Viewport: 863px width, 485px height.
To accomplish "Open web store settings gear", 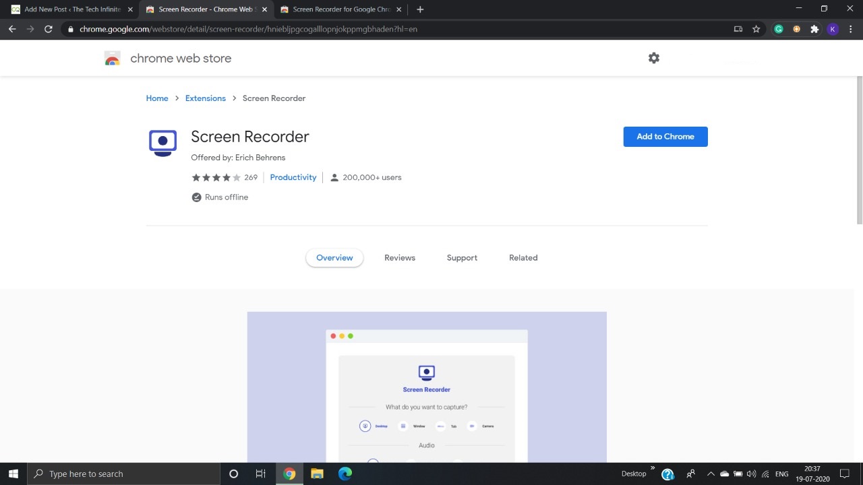I will tap(654, 58).
